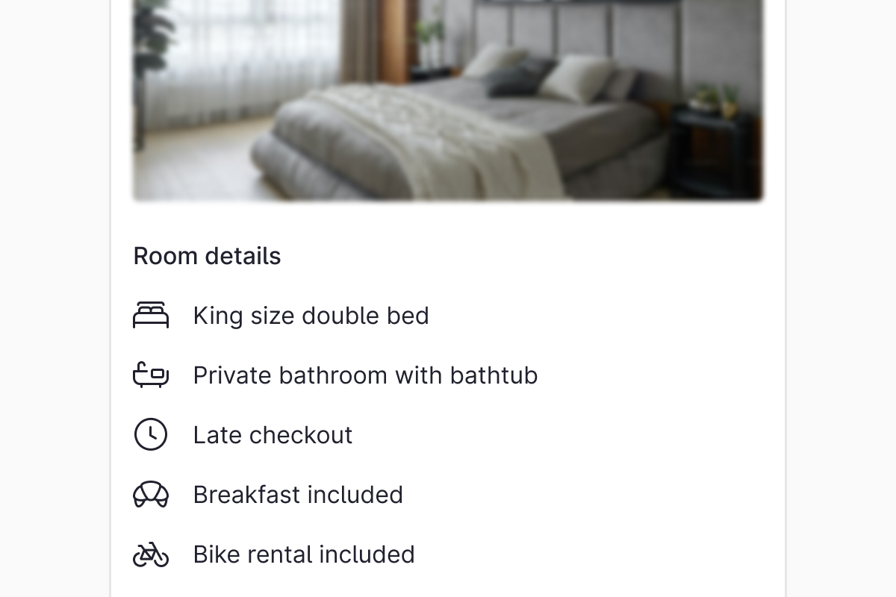Click the dark gray pillow in photo

coord(519,79)
